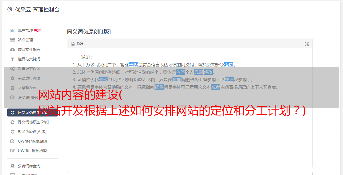Open 账户管理 bar chart icon
This screenshot has width=343, height=175.
[x=12, y=30]
